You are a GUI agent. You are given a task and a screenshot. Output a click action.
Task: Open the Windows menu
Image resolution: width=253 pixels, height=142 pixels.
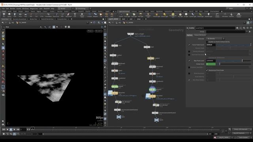(x=25, y=9)
